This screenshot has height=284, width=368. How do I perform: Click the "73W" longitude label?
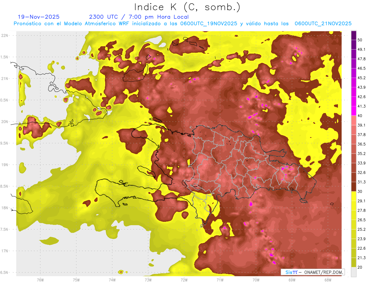pyautogui.click(x=148, y=280)
